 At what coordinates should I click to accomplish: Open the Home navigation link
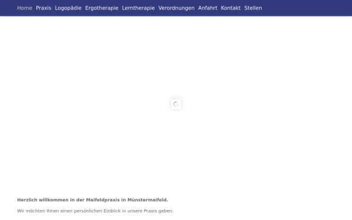pyautogui.click(x=25, y=8)
